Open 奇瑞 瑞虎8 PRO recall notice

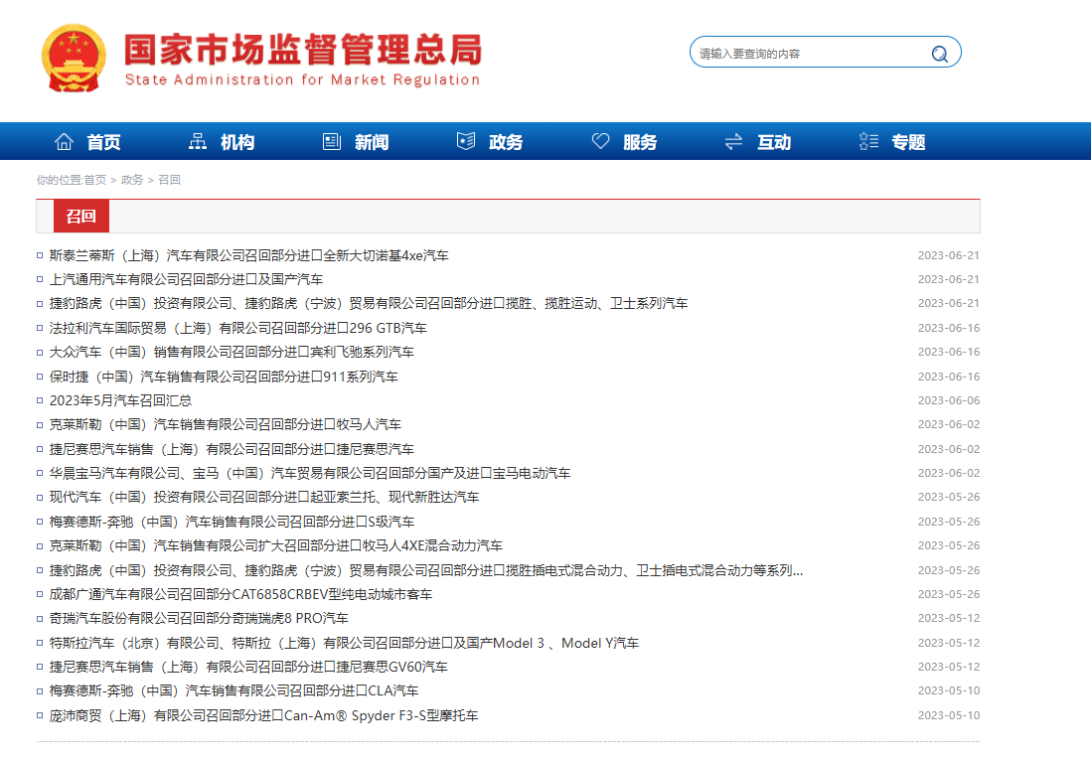[199, 618]
